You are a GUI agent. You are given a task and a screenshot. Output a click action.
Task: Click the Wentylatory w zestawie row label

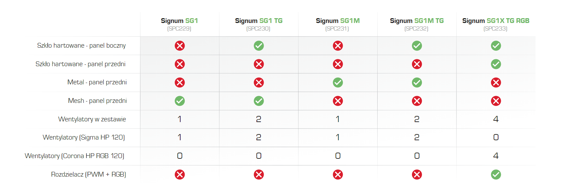coord(92,119)
